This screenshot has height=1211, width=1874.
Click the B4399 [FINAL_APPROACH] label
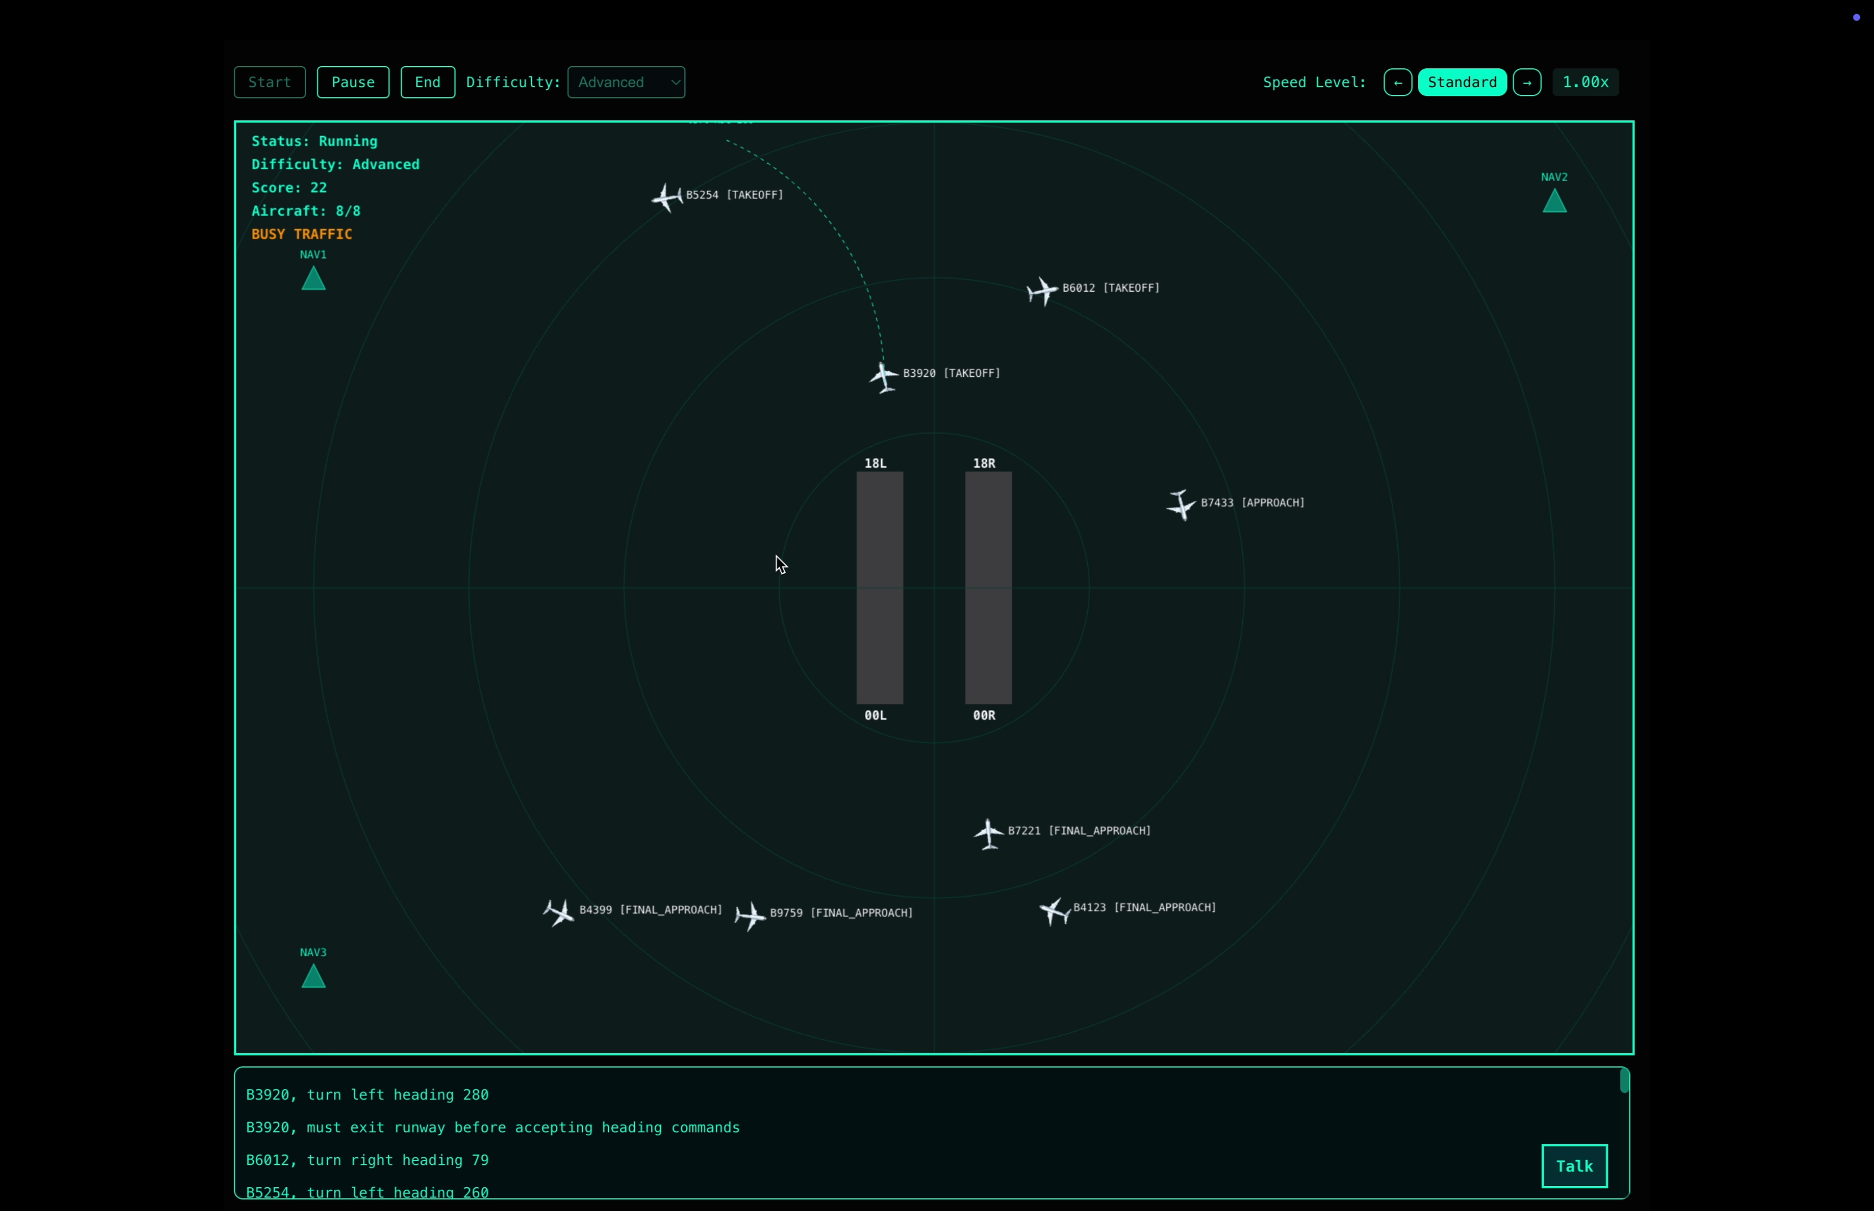click(x=651, y=910)
